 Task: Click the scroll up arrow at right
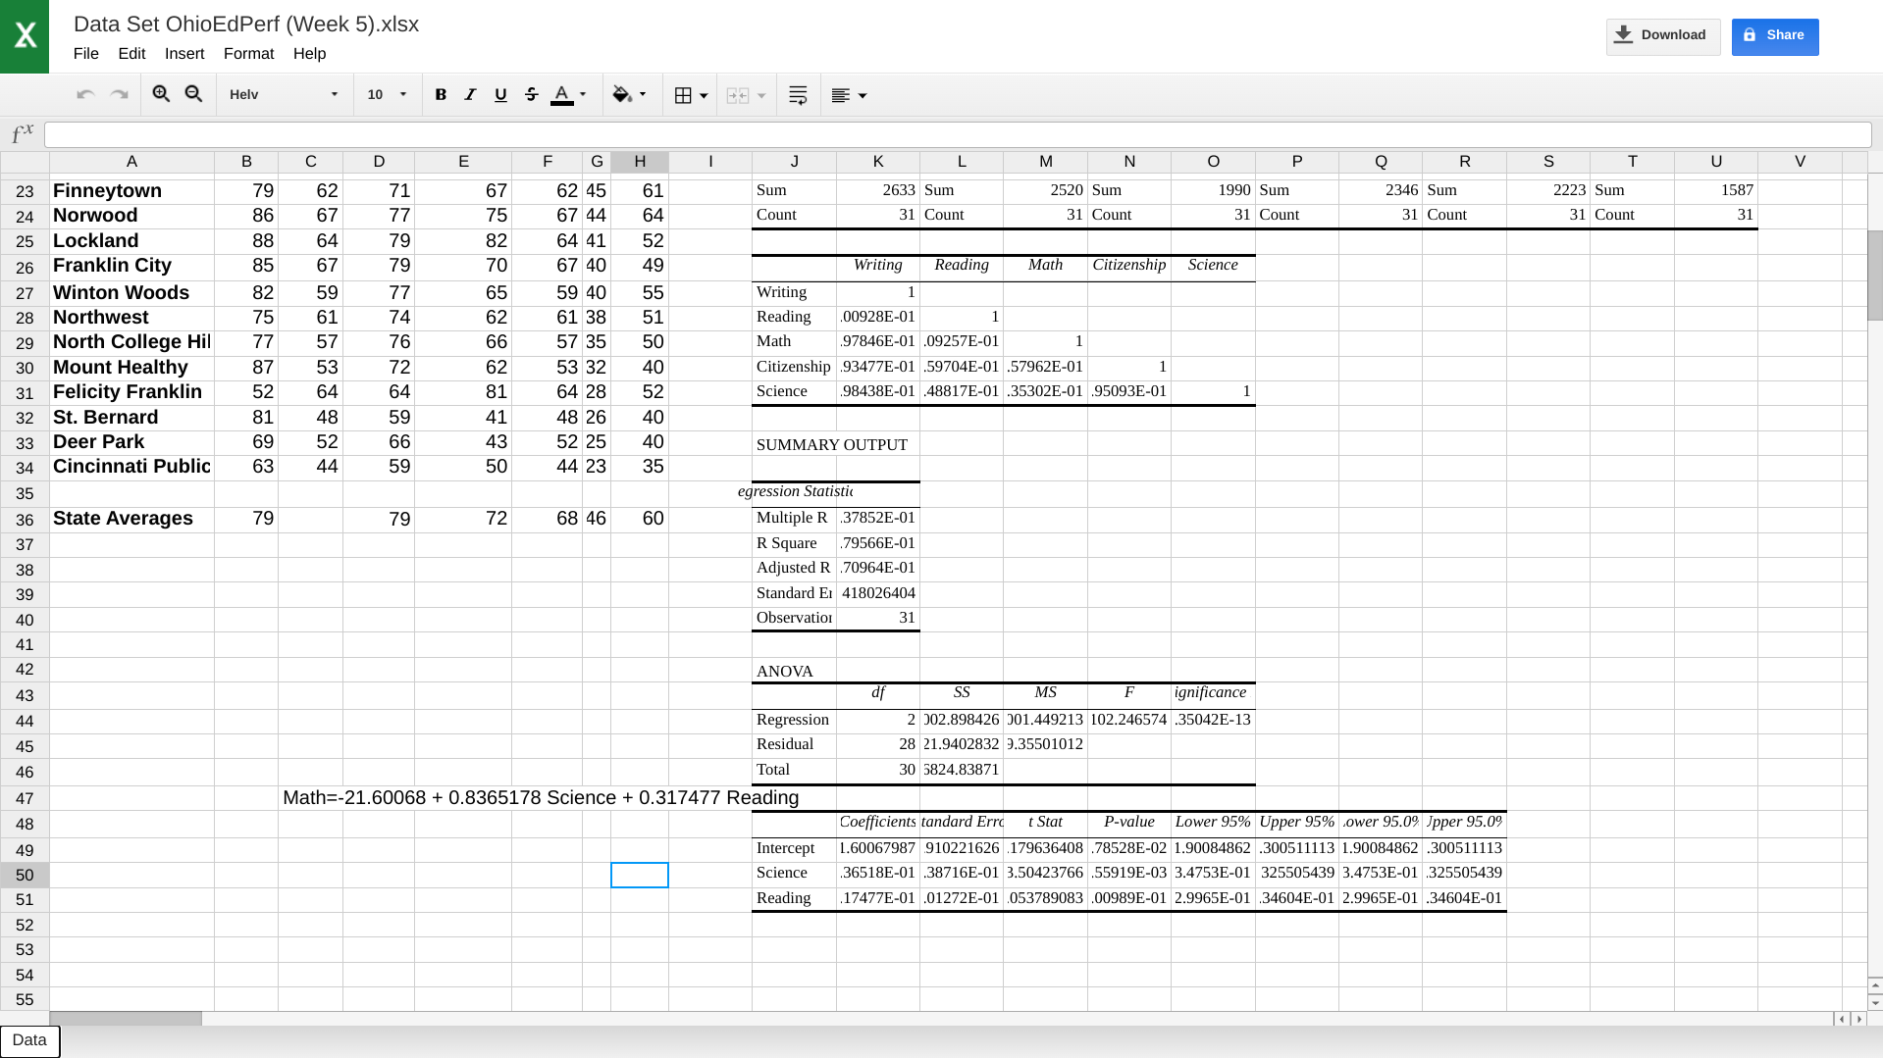tap(1875, 984)
